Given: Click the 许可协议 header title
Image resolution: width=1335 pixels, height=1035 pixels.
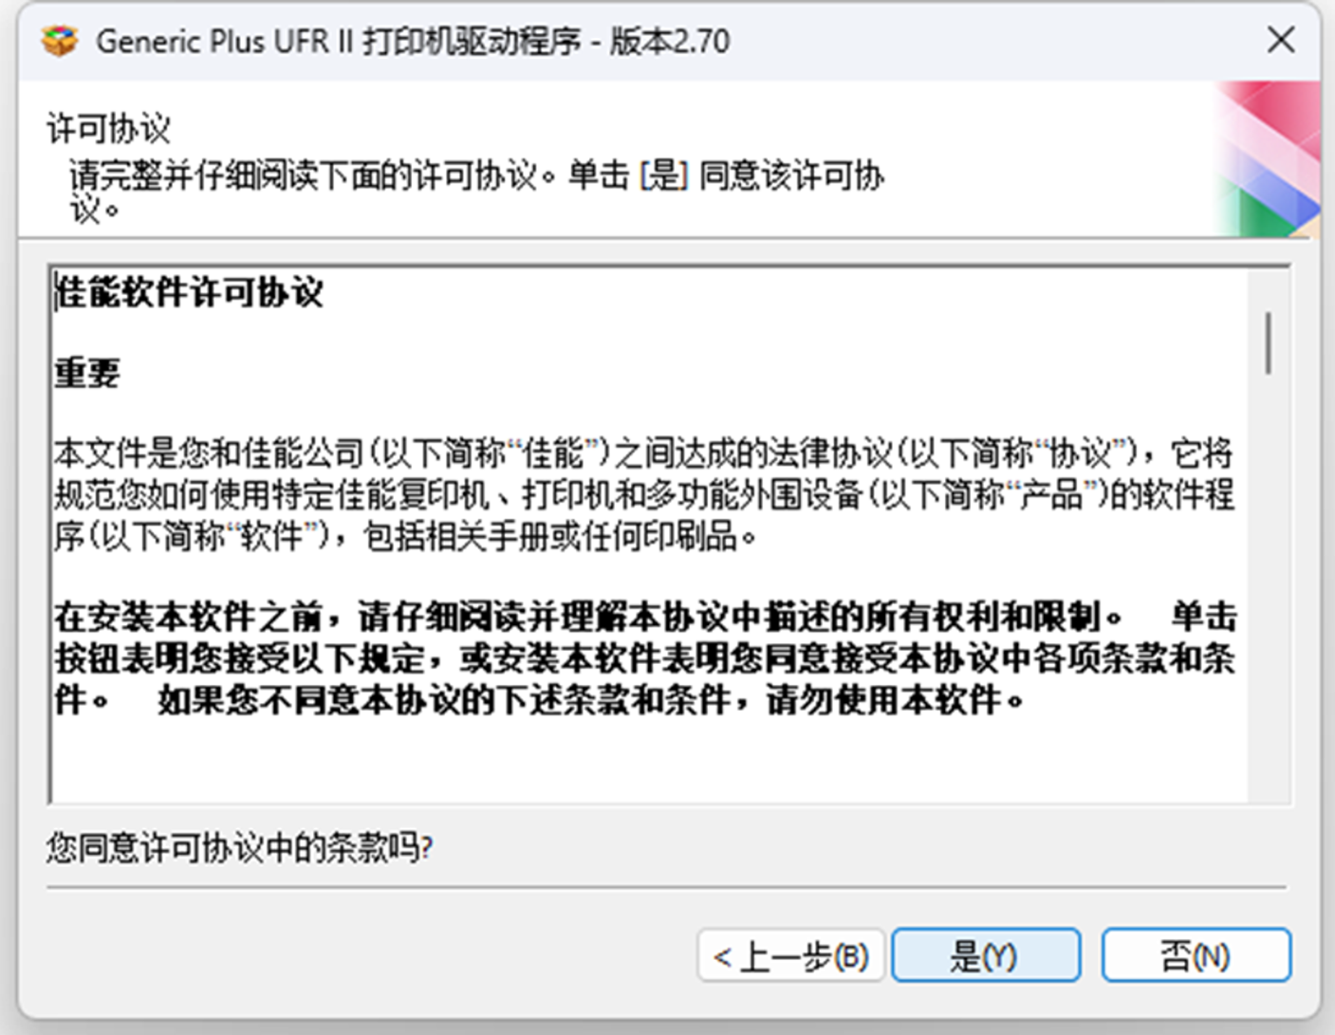Looking at the screenshot, I should [108, 128].
